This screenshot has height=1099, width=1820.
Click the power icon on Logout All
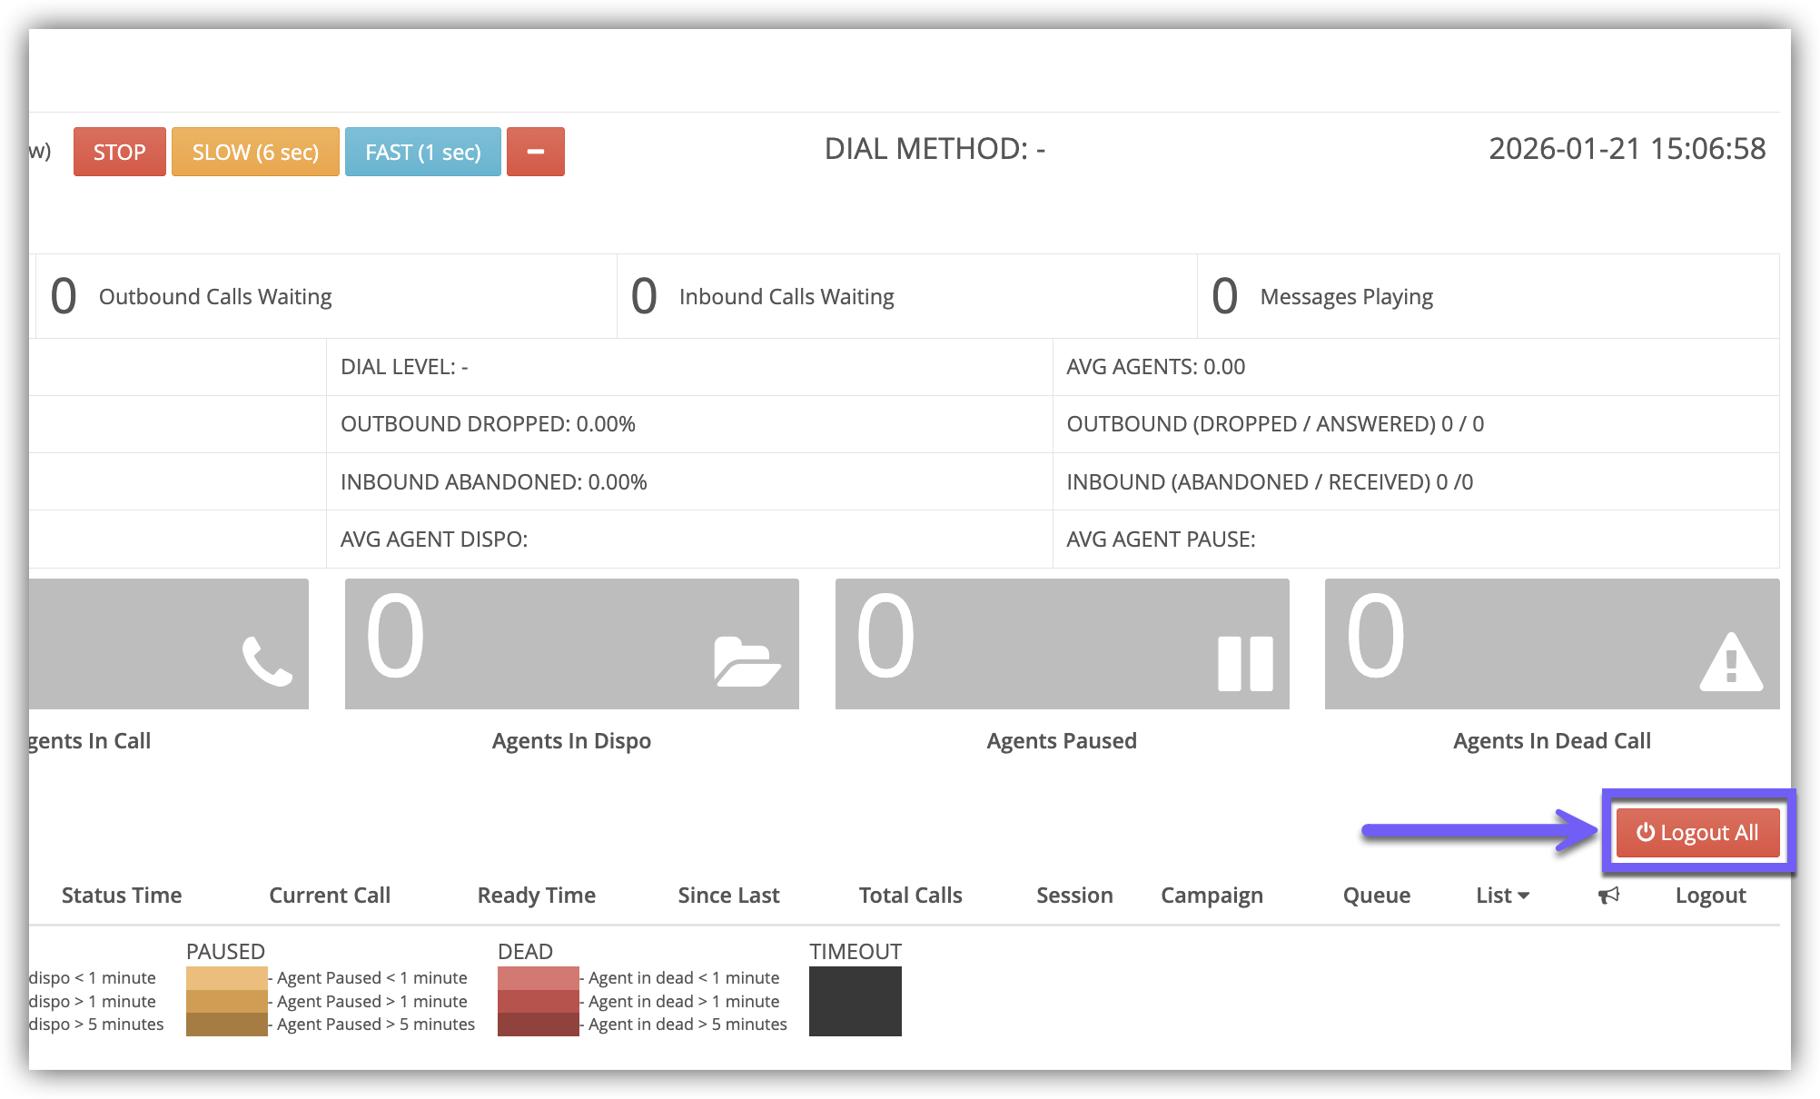1645,832
